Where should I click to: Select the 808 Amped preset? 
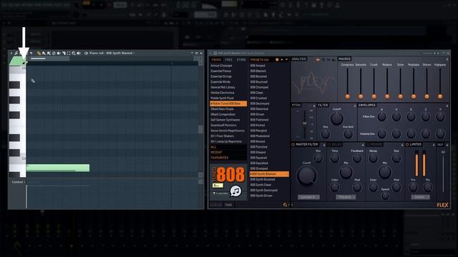(x=258, y=66)
